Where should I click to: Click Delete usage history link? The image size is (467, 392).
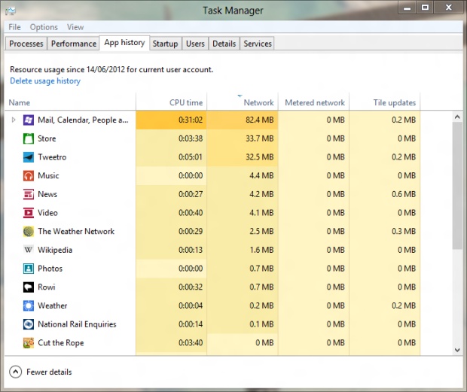tap(45, 81)
